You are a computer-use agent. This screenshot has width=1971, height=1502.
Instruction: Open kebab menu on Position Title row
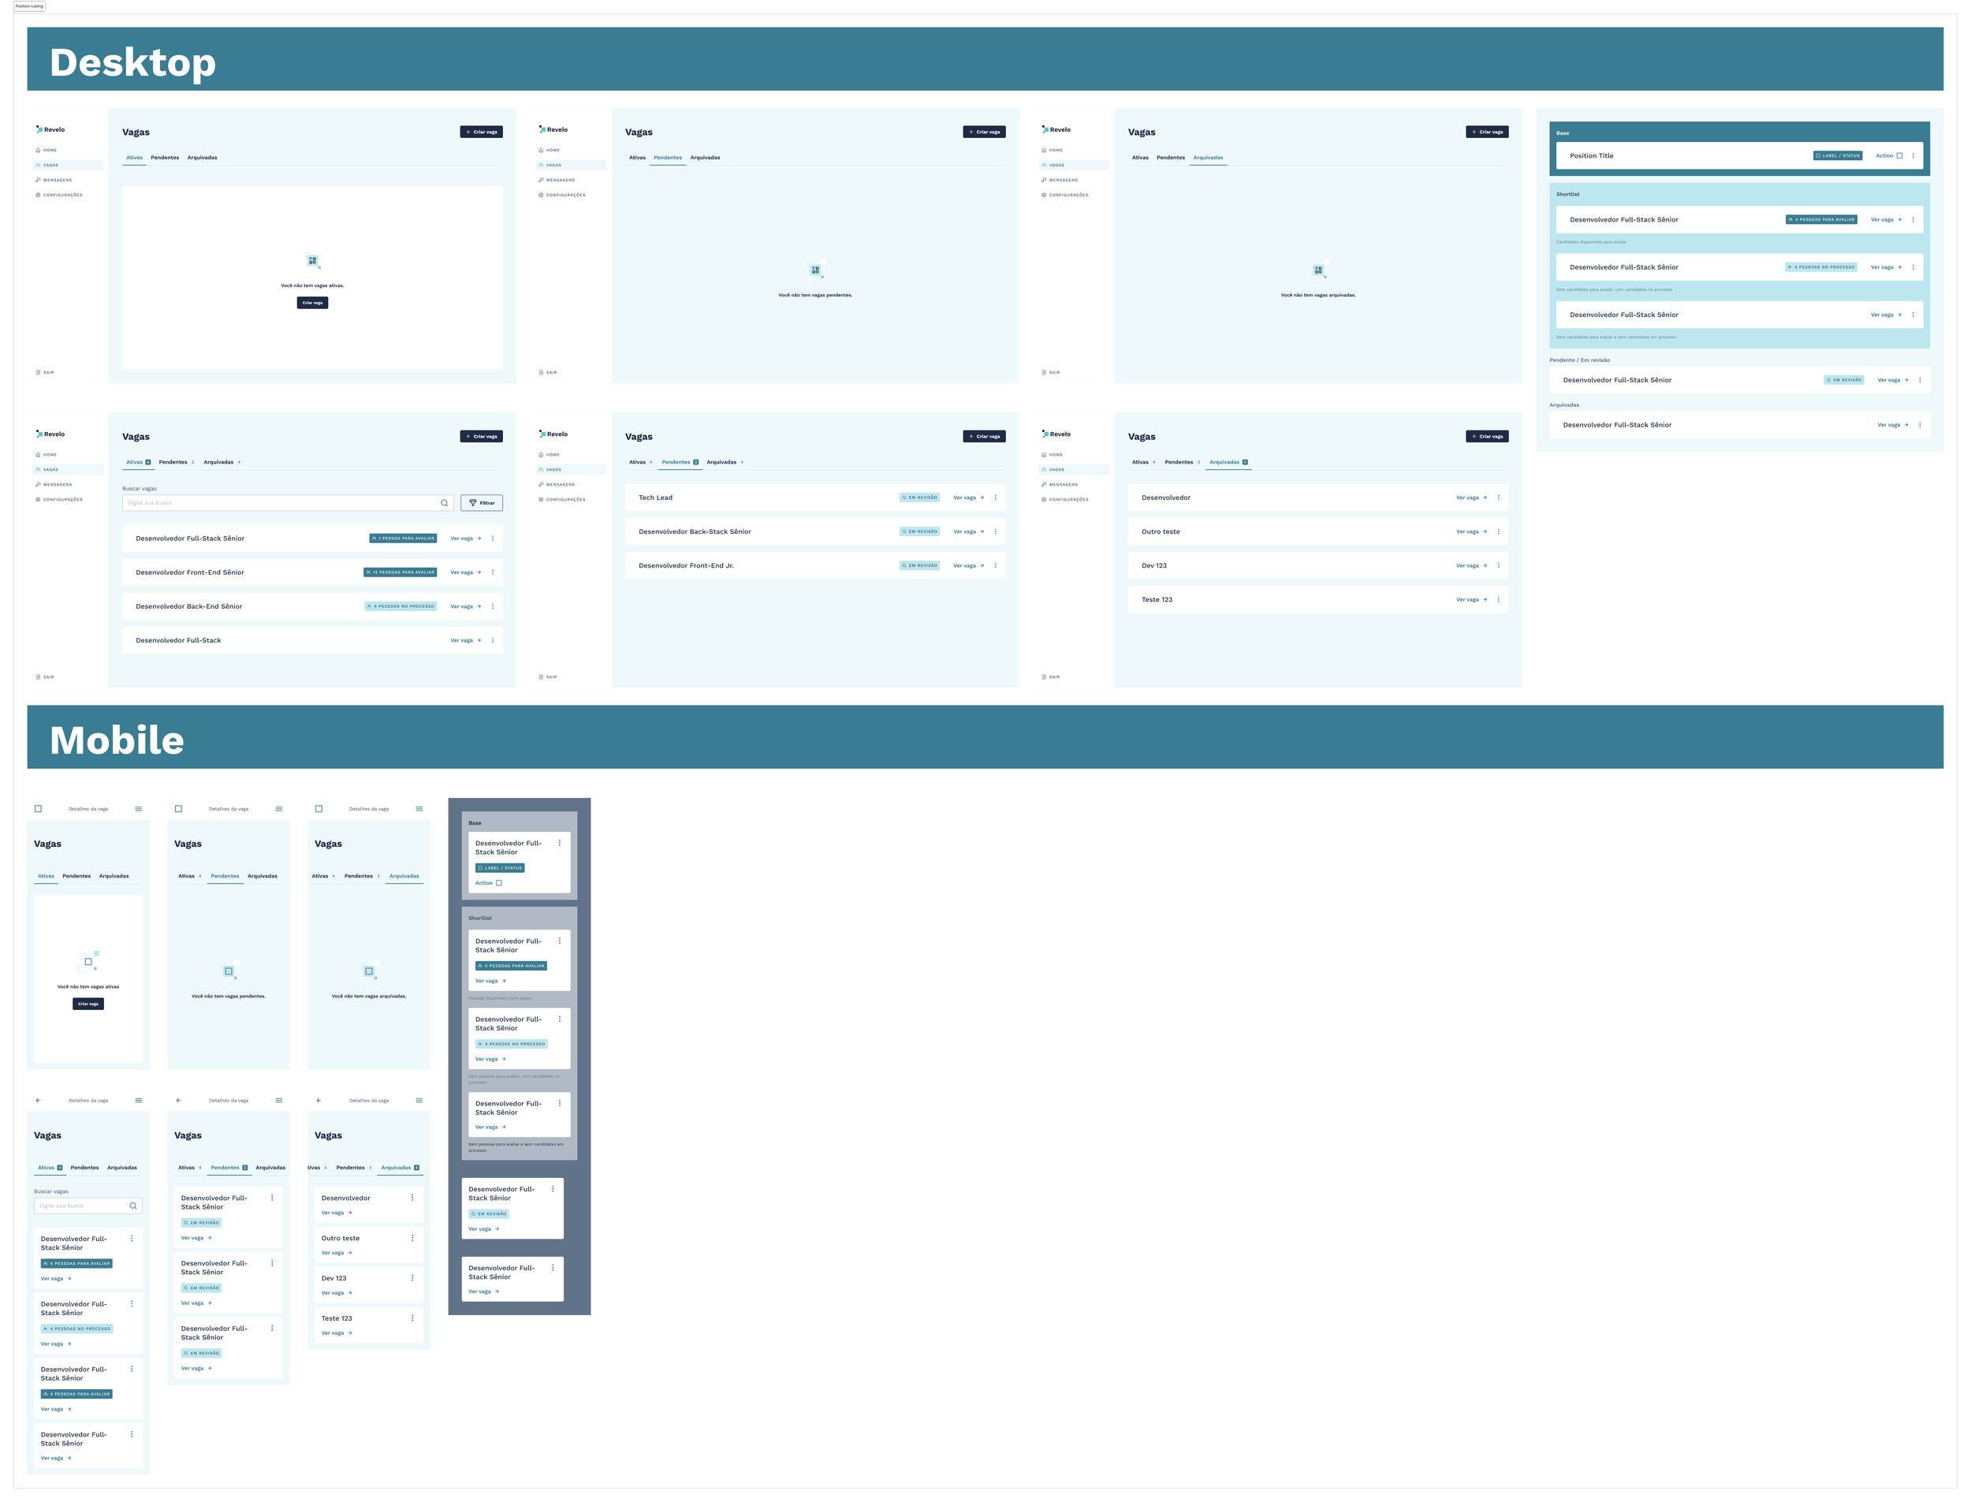[1913, 155]
